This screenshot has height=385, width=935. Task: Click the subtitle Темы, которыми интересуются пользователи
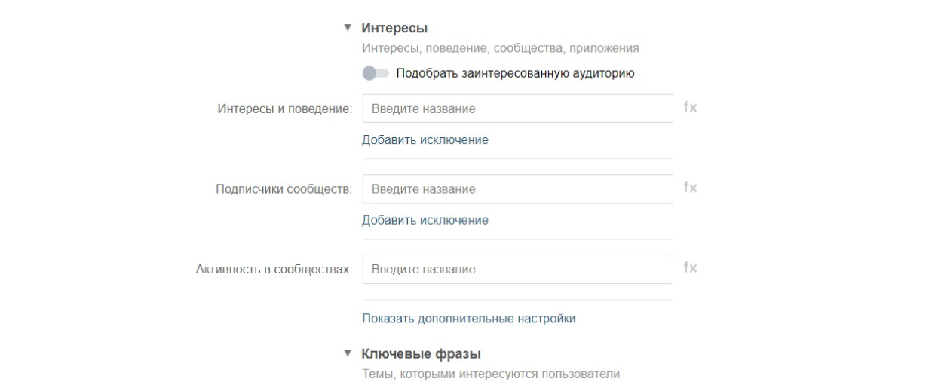(x=491, y=372)
